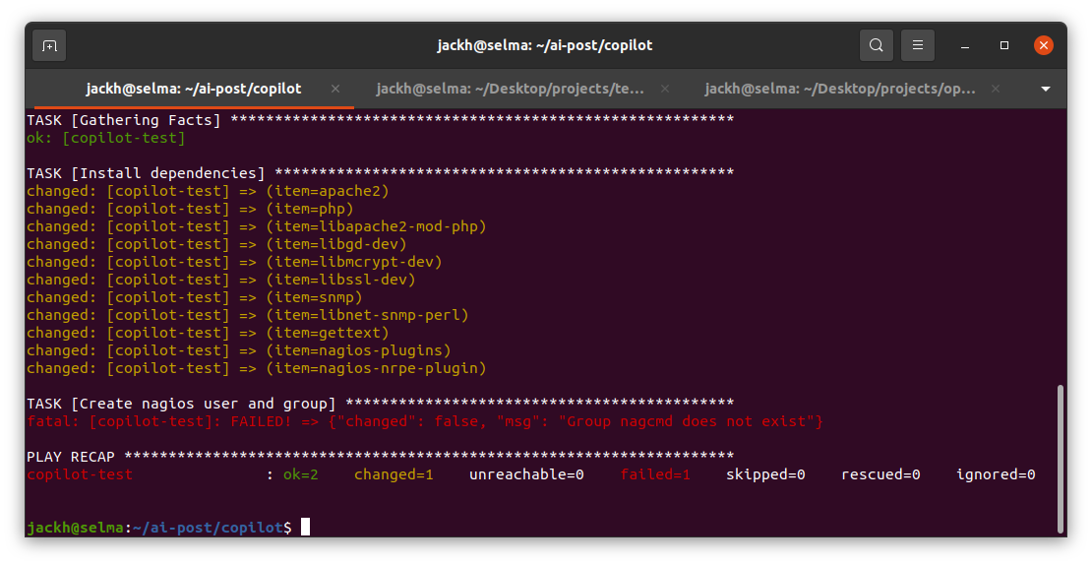The image size is (1092, 565).
Task: Close the ~/Desktop/projects/op... tab
Action: (x=996, y=89)
